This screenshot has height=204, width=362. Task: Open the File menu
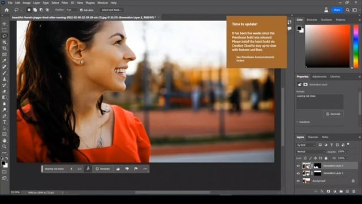(x=10, y=3)
